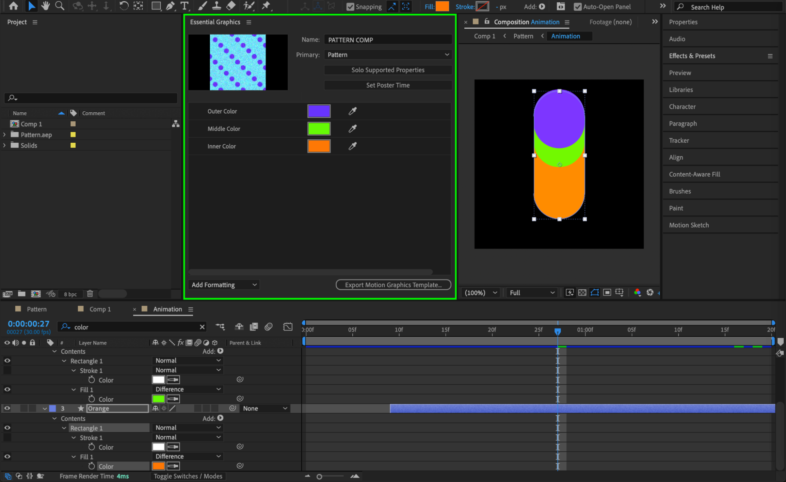Select the Zoom tool in toolbar
Image resolution: width=786 pixels, height=482 pixels.
[x=60, y=6]
